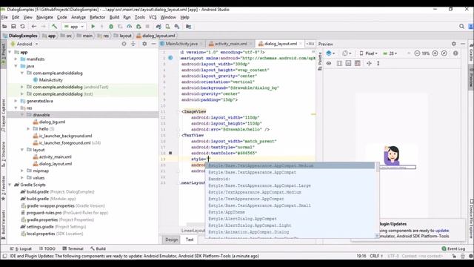The height and width of the screenshot is (267, 474).
Task: Open the Refactor menu
Action: tap(97, 17)
